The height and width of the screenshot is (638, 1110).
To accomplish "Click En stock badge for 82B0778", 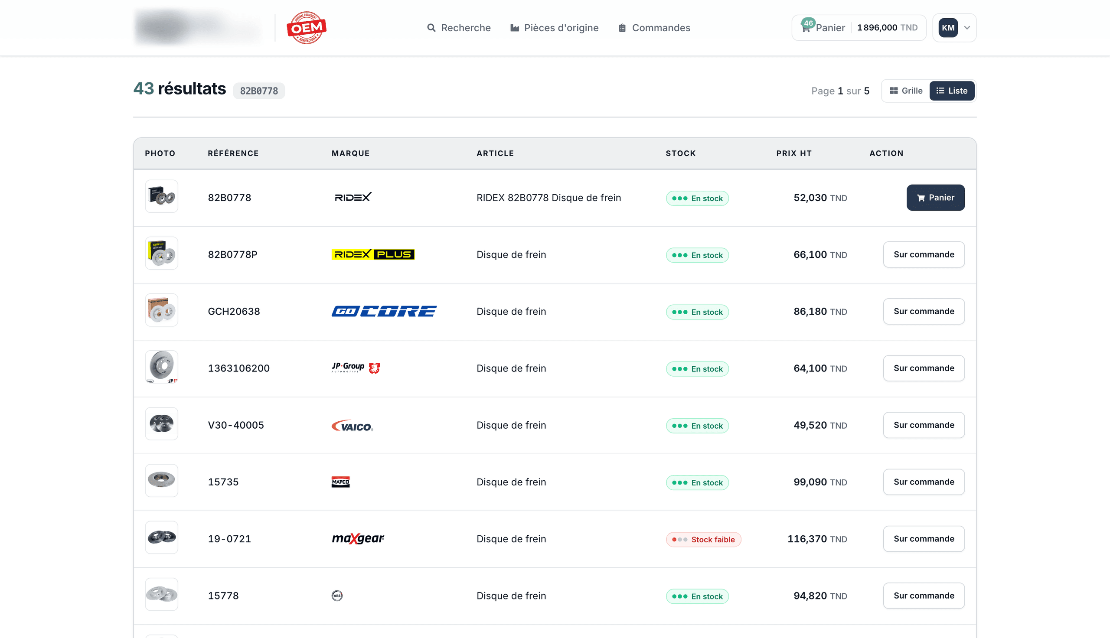I will [697, 198].
